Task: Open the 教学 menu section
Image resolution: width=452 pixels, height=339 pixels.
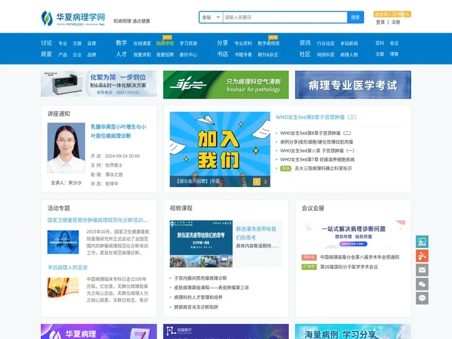Action: click(x=121, y=43)
